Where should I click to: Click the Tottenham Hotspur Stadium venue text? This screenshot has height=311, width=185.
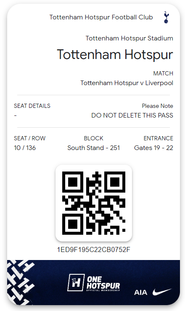(x=129, y=38)
